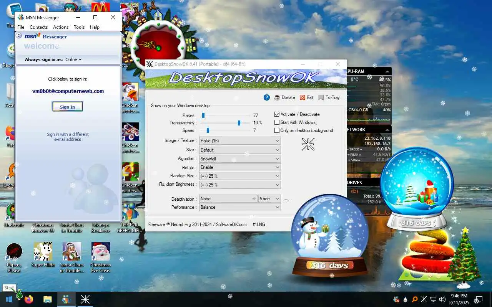Click the snowman snow globe widget
The image size is (492, 307).
[x=329, y=235]
